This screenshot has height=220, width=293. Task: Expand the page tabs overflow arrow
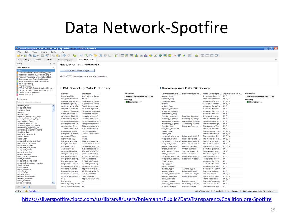tap(276, 60)
